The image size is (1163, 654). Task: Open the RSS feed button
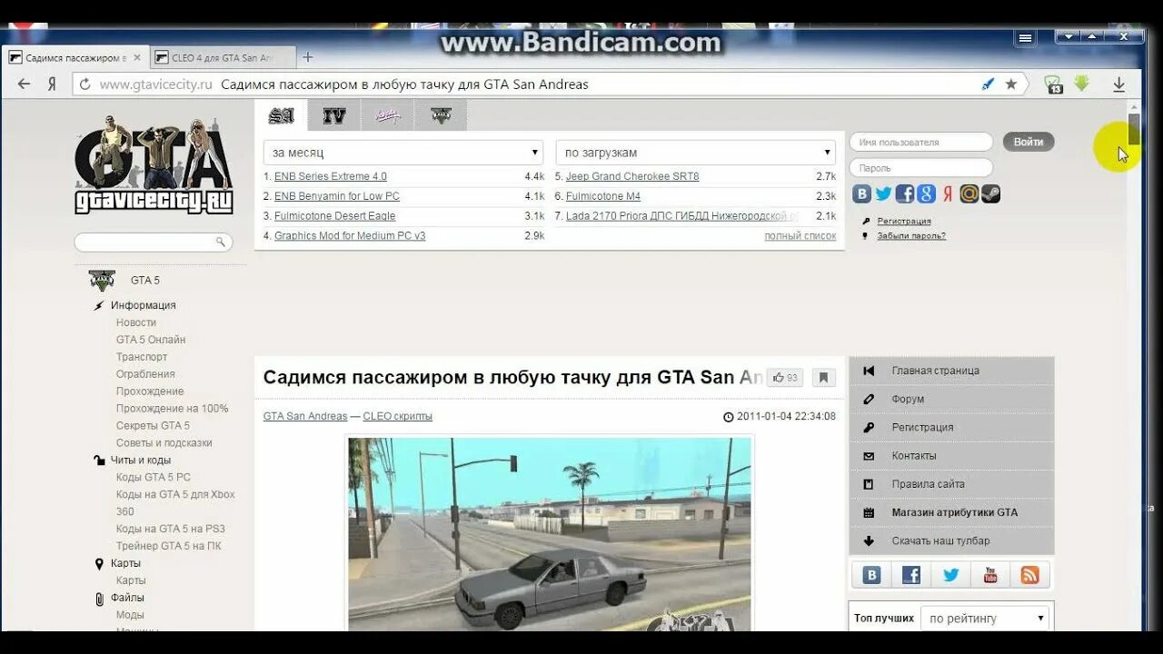1029,575
